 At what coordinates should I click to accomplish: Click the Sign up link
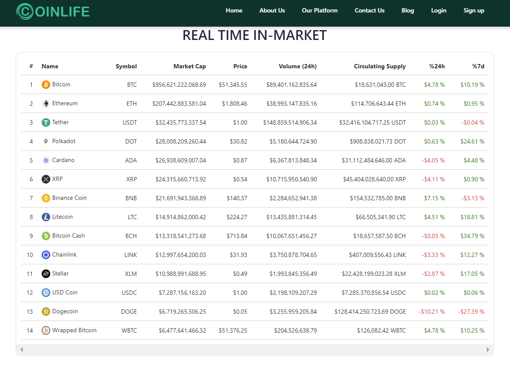474,10
